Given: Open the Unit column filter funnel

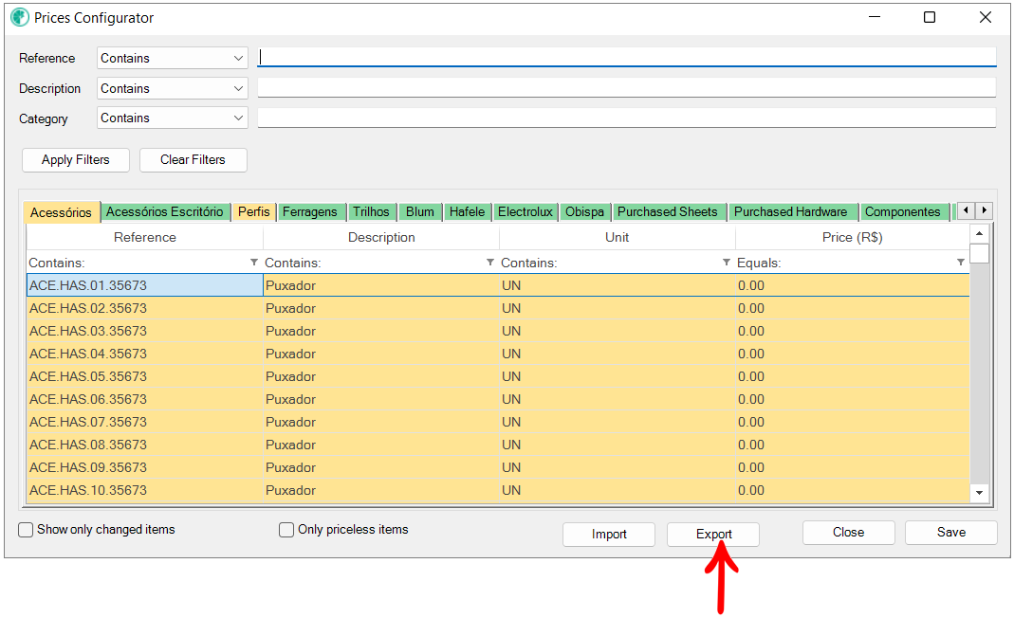Looking at the screenshot, I should 727,263.
